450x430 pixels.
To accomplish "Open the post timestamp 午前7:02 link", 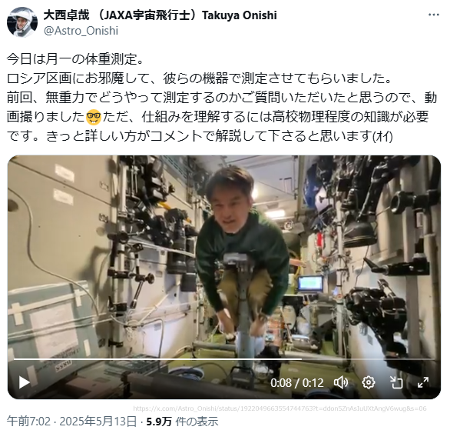I will [x=28, y=422].
